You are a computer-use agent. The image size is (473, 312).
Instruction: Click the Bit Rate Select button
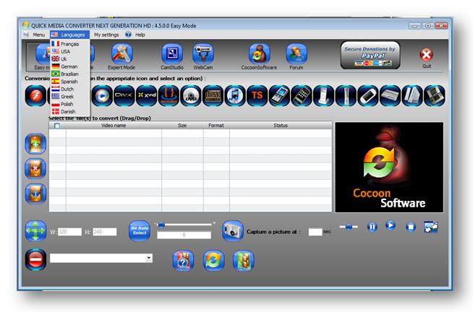[140, 231]
